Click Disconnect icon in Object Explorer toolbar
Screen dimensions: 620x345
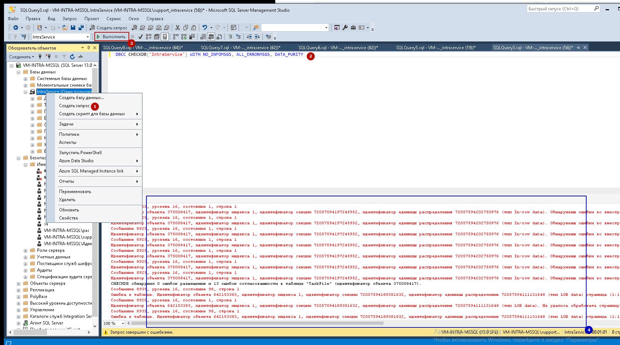click(48, 57)
